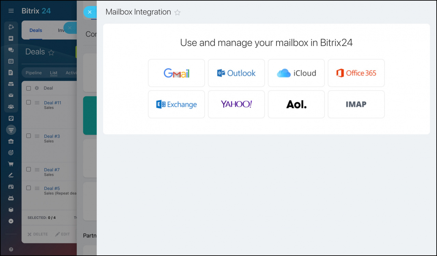Switch to the Deals tab
Image resolution: width=437 pixels, height=256 pixels.
point(36,30)
